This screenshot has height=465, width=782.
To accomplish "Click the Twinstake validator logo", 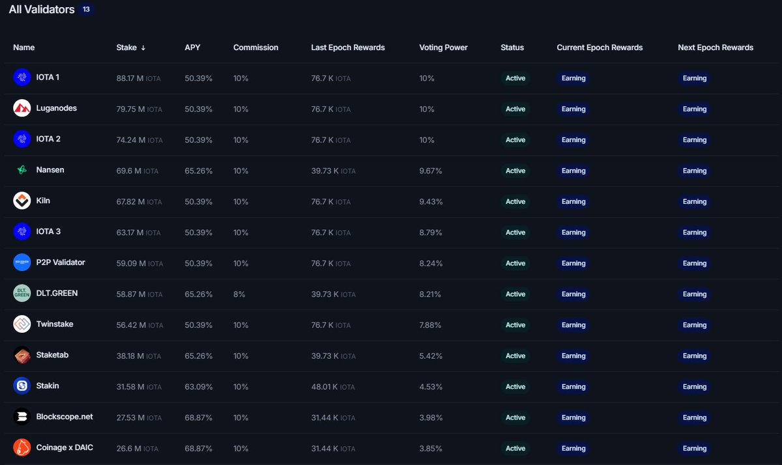I will click(22, 324).
